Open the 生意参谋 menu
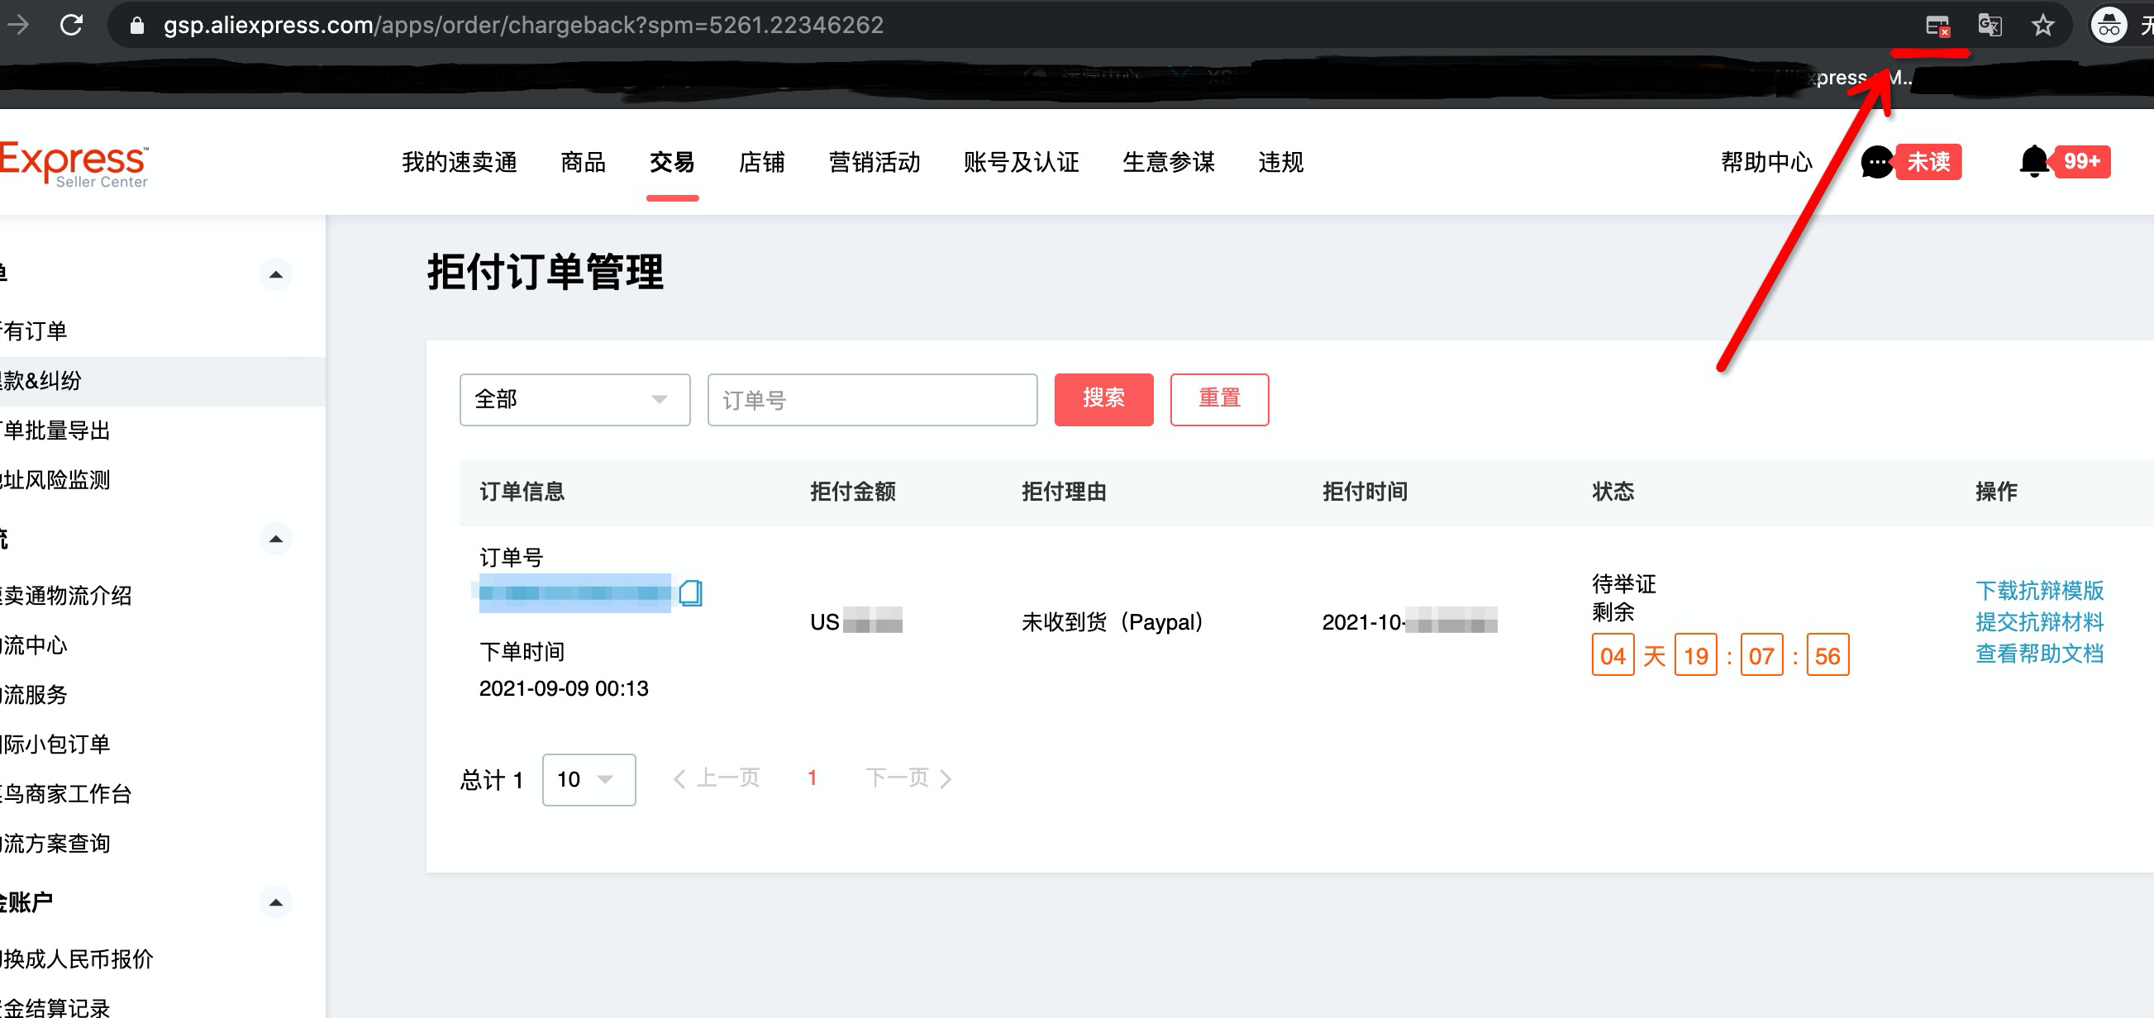The image size is (2154, 1018). (1168, 162)
